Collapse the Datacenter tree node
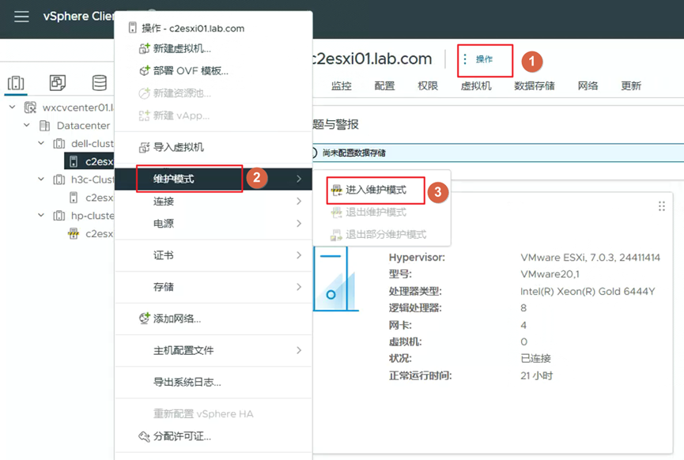Viewport: 684px width, 460px height. tap(27, 125)
